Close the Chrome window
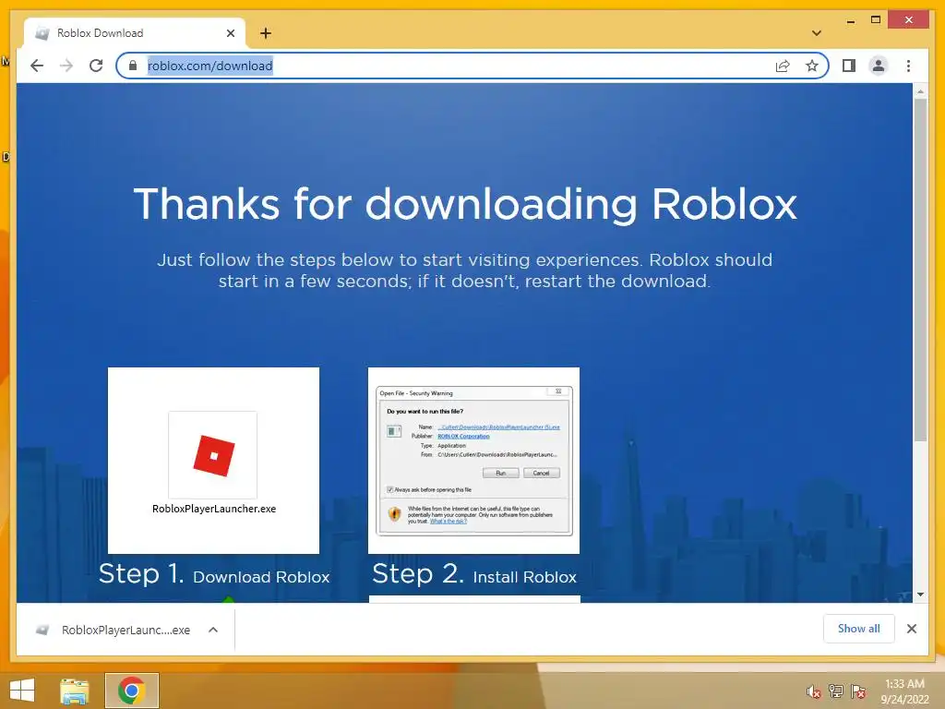The image size is (945, 709). coord(909,20)
